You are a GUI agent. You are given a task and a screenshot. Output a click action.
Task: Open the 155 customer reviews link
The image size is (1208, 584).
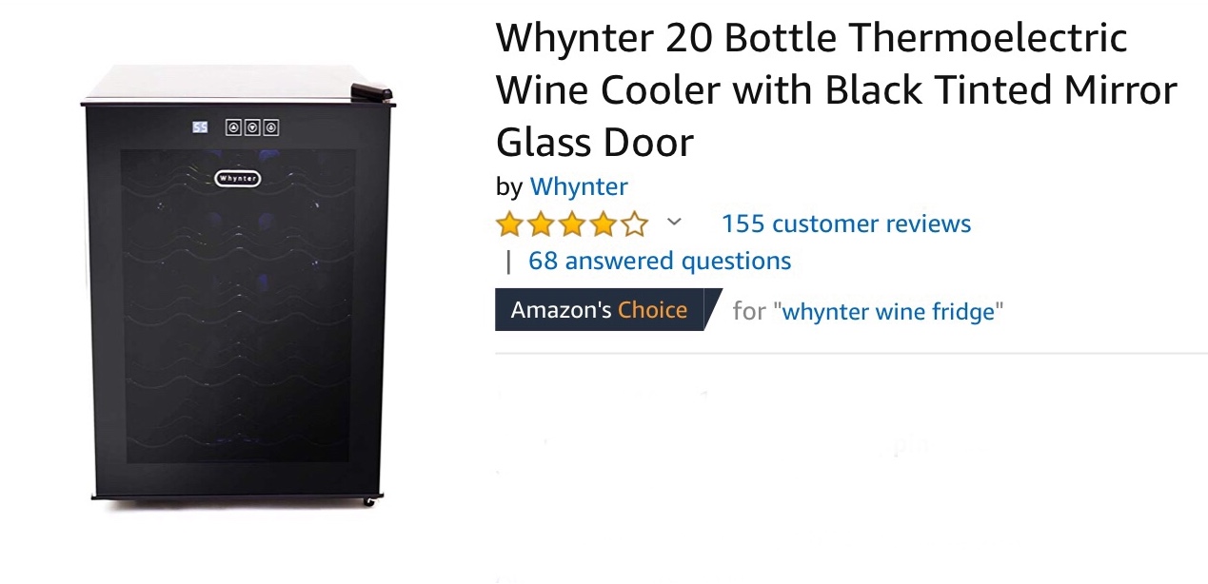pos(846,224)
